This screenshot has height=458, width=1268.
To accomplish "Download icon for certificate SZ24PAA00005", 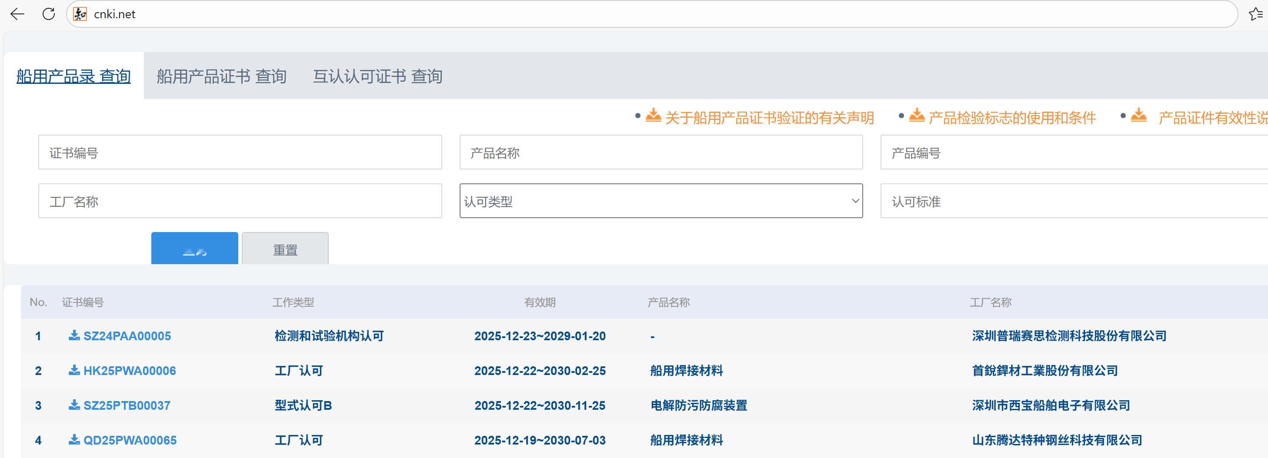I will [74, 335].
